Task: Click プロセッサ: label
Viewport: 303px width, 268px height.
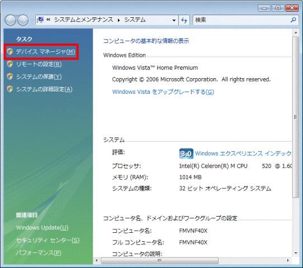Action: 126,166
